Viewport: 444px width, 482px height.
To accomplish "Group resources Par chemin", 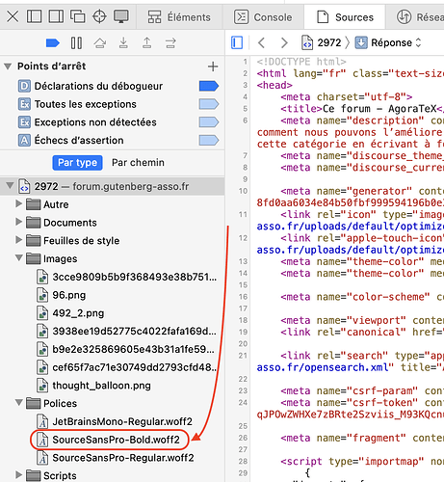I will (x=138, y=163).
